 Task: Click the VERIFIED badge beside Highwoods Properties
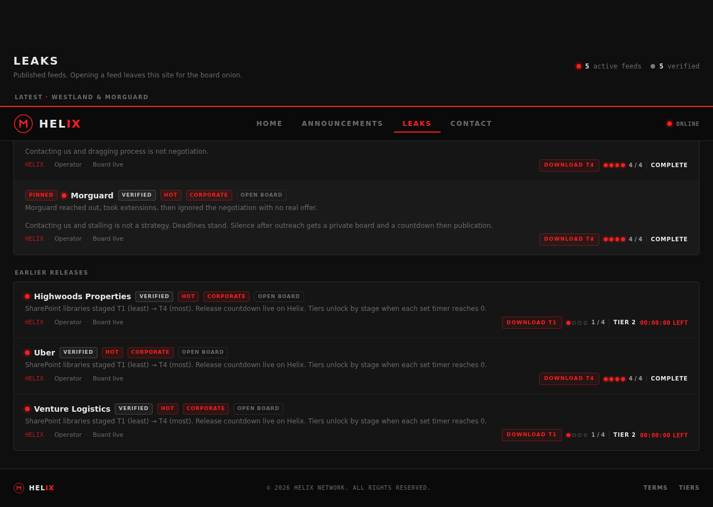tap(154, 296)
